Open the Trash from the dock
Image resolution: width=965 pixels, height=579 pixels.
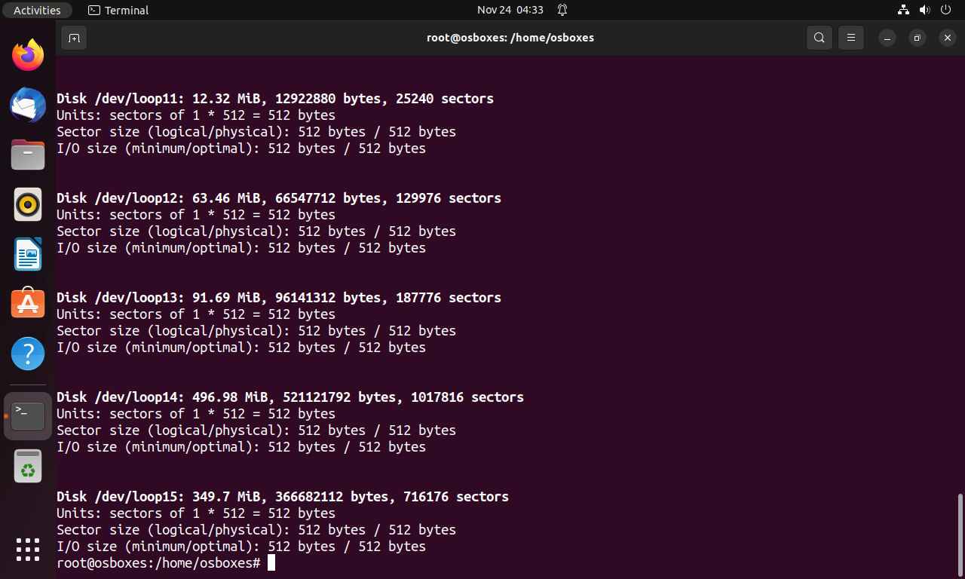(28, 466)
